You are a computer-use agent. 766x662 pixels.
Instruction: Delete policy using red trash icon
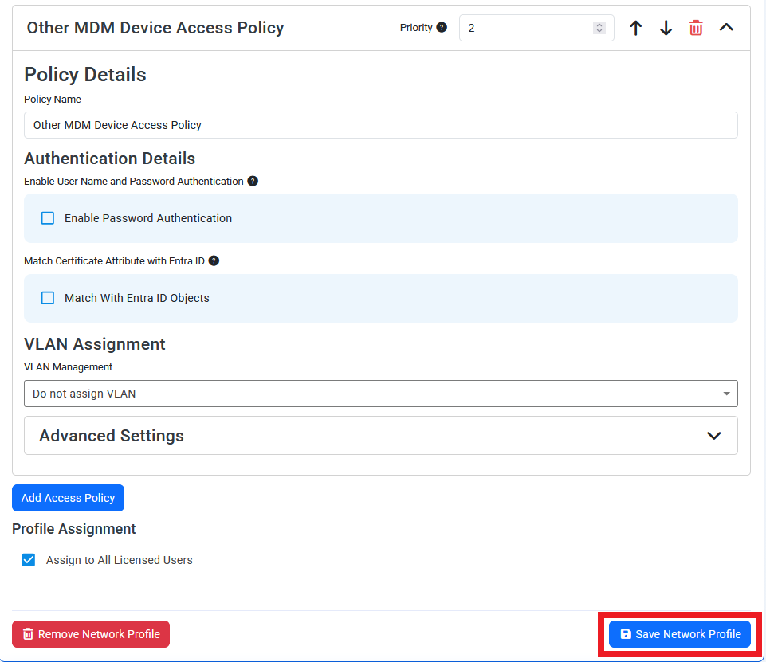pyautogui.click(x=696, y=28)
